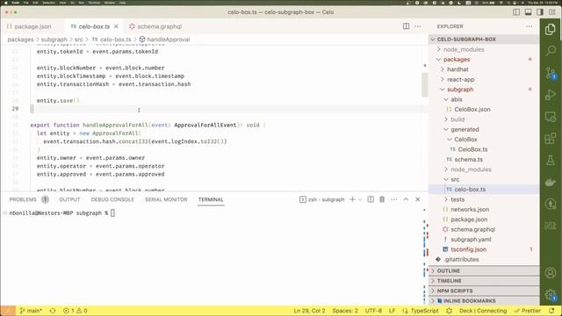Image resolution: width=562 pixels, height=316 pixels.
Task: Maximize the panel with chevron up
Action: point(406,199)
